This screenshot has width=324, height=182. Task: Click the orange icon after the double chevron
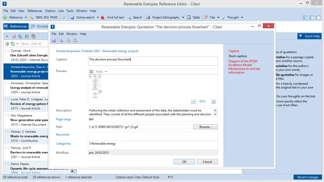coord(13,36)
